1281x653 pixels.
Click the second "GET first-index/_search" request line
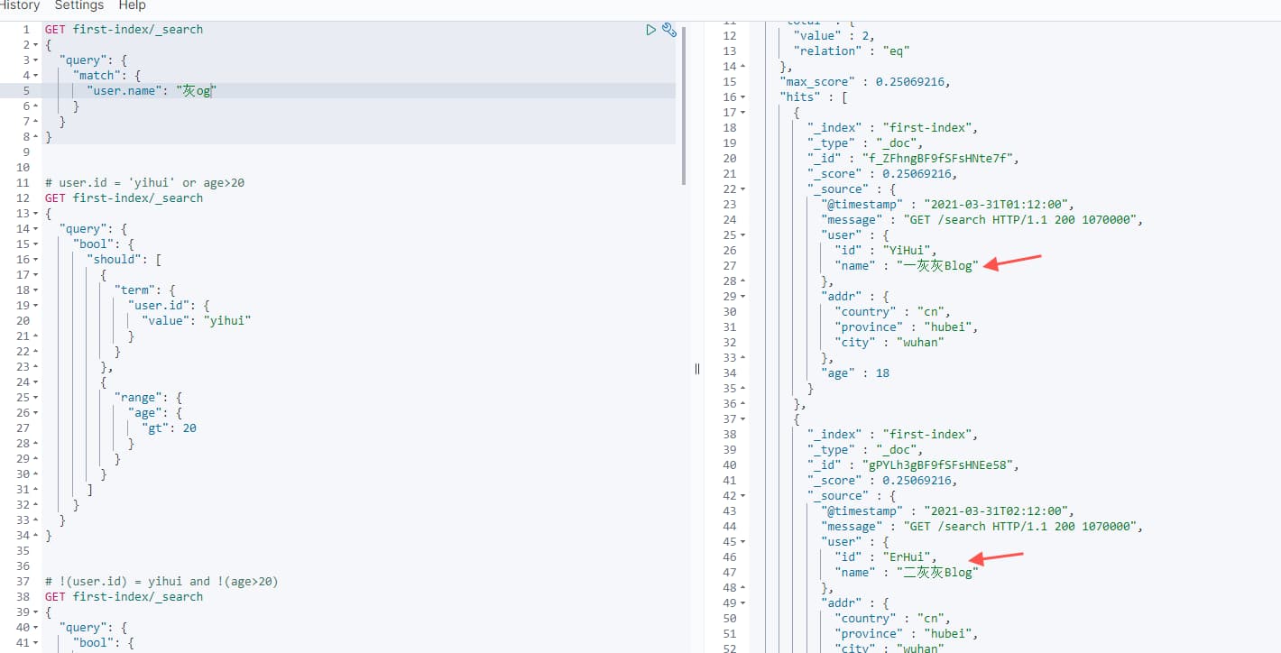[x=124, y=198]
